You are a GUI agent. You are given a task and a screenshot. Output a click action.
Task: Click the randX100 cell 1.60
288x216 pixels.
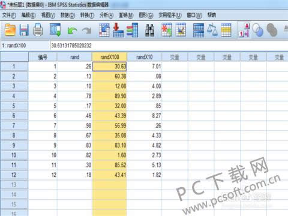109,155
